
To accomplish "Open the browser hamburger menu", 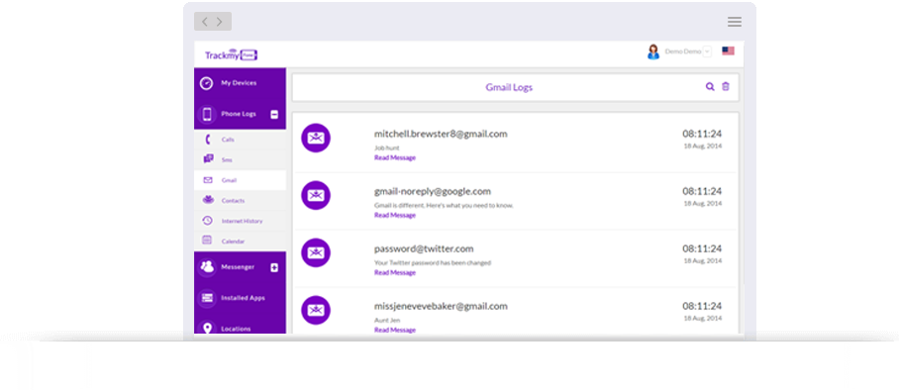I will click(x=735, y=22).
